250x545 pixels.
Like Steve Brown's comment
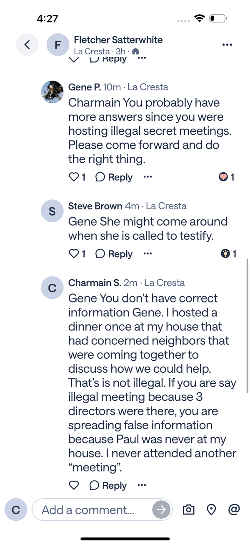(74, 254)
